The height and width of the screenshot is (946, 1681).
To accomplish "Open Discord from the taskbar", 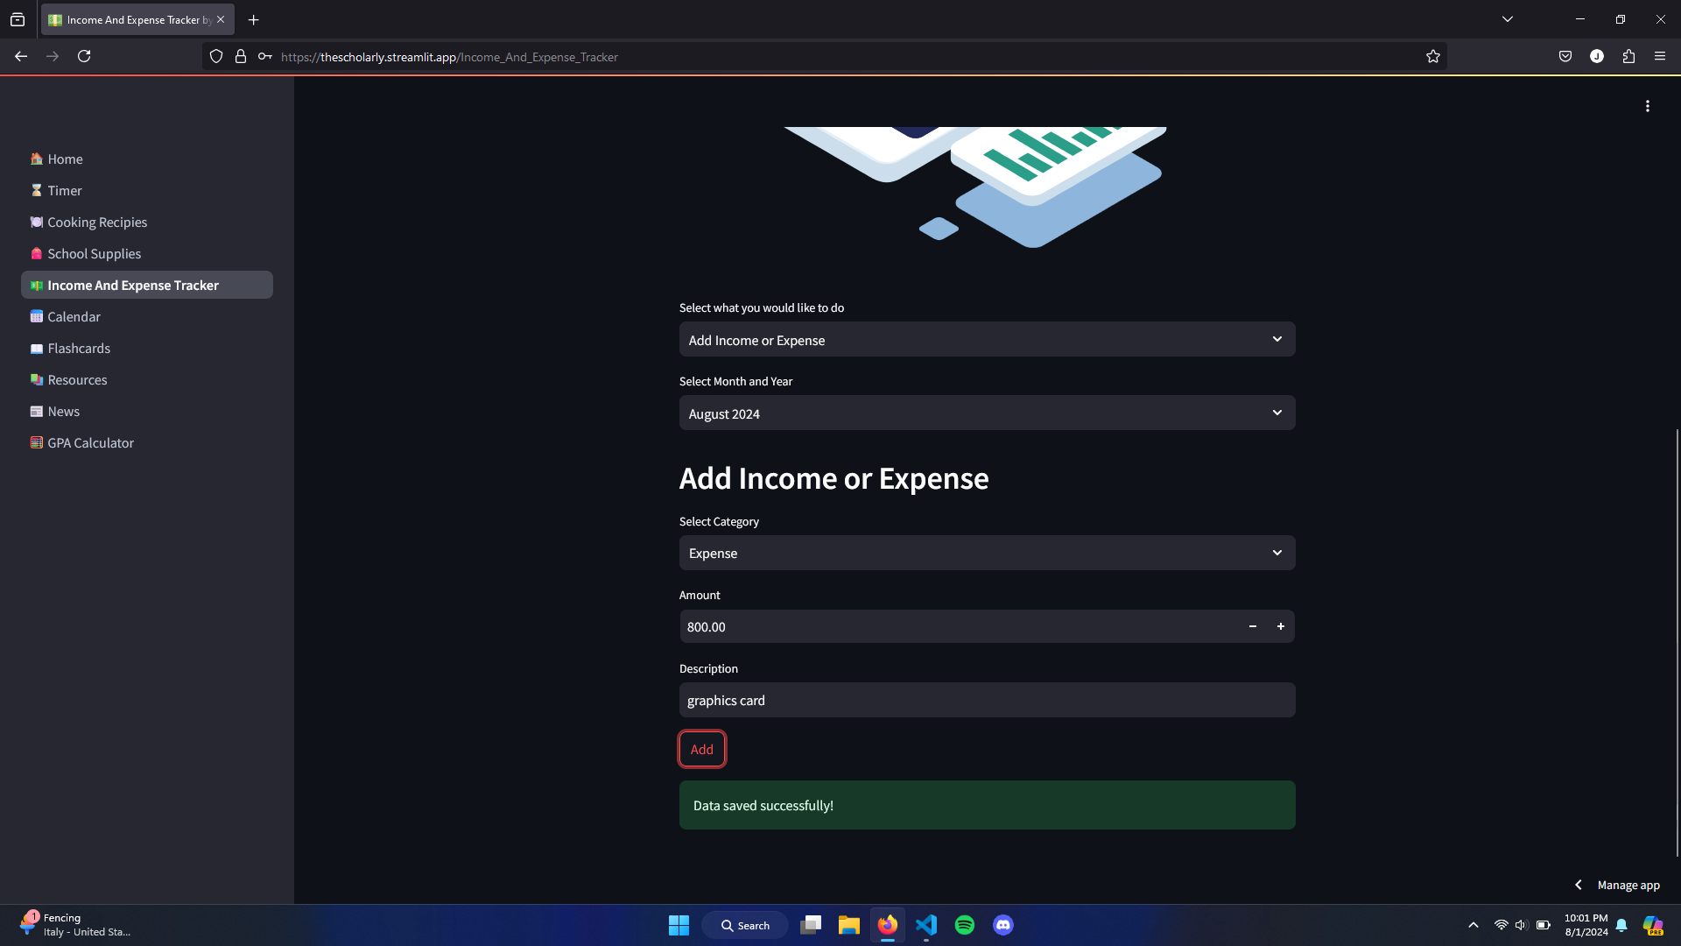I will [x=1002, y=925].
